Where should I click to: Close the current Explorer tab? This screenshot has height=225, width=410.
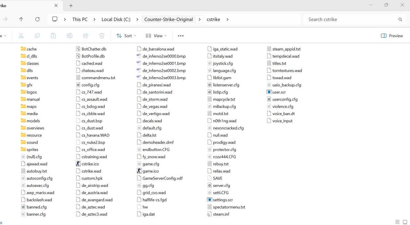[56, 5]
